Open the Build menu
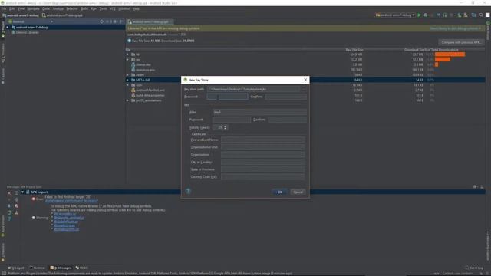The image size is (491, 276). (x=84, y=8)
